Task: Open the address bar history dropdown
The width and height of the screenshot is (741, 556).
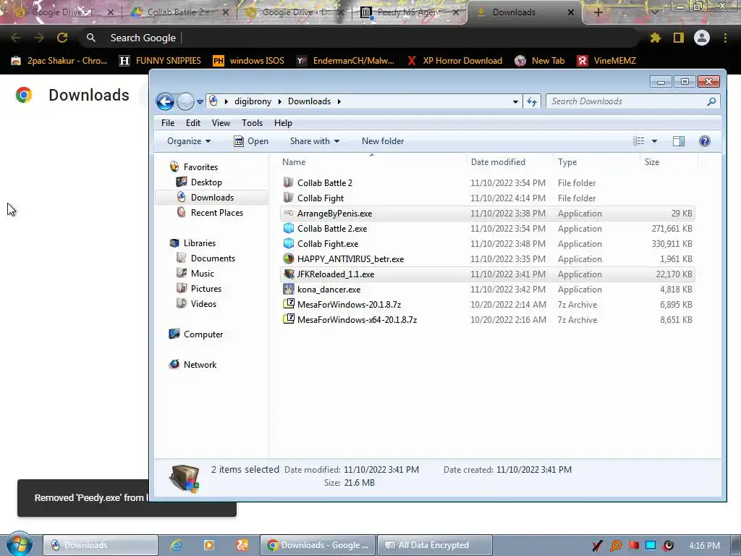Action: (515, 101)
